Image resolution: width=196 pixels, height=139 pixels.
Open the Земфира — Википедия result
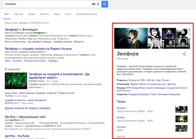point(21,29)
